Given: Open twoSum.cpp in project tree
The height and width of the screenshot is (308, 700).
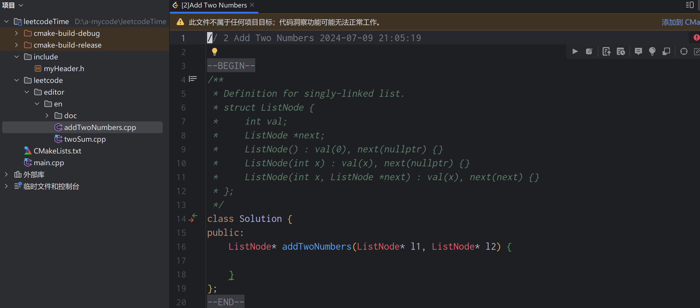Looking at the screenshot, I should coord(85,139).
